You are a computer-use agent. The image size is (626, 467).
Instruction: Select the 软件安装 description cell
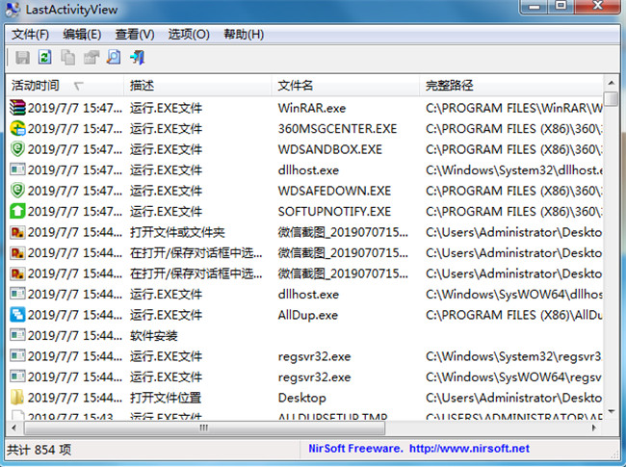(154, 336)
